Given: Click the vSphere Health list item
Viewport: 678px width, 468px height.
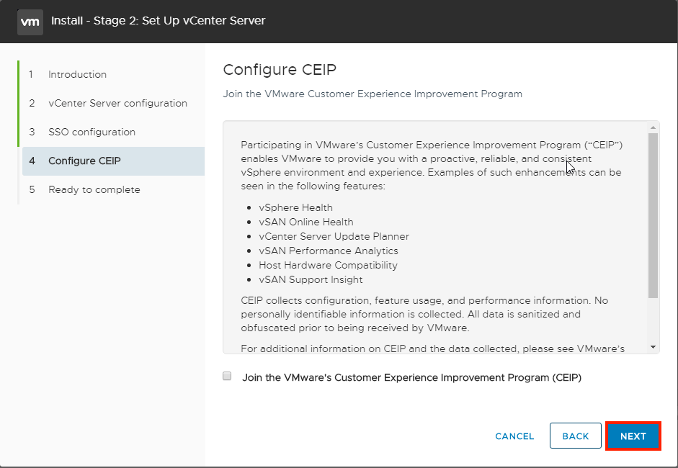Looking at the screenshot, I should pyautogui.click(x=295, y=207).
